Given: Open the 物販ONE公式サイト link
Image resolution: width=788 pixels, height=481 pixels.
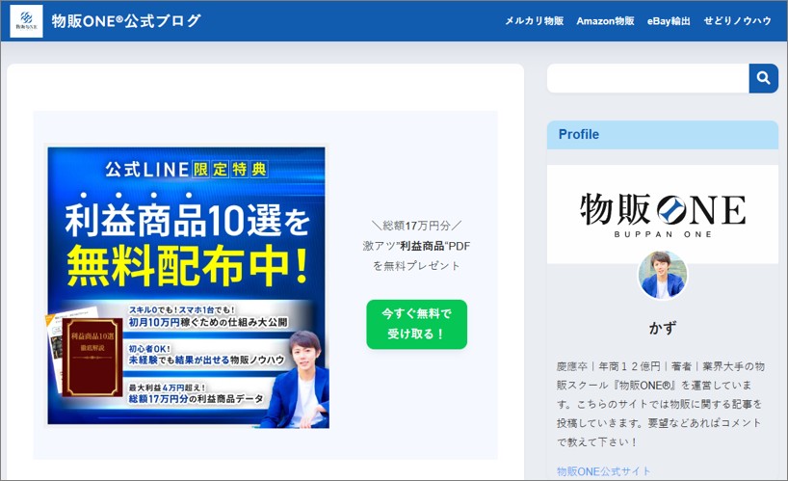Looking at the screenshot, I should tap(604, 471).
